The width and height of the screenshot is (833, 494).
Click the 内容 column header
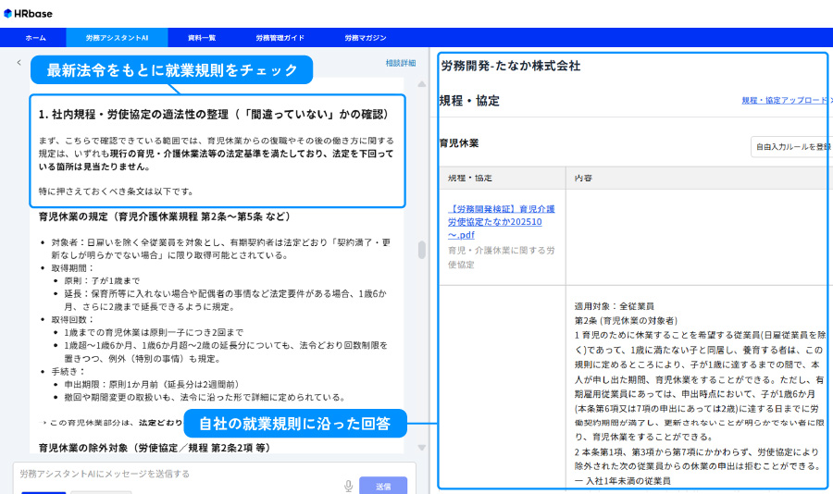[583, 176]
